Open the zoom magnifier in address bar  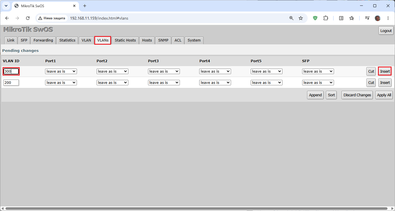click(291, 18)
